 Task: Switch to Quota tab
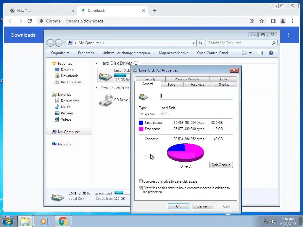pyautogui.click(x=223, y=79)
